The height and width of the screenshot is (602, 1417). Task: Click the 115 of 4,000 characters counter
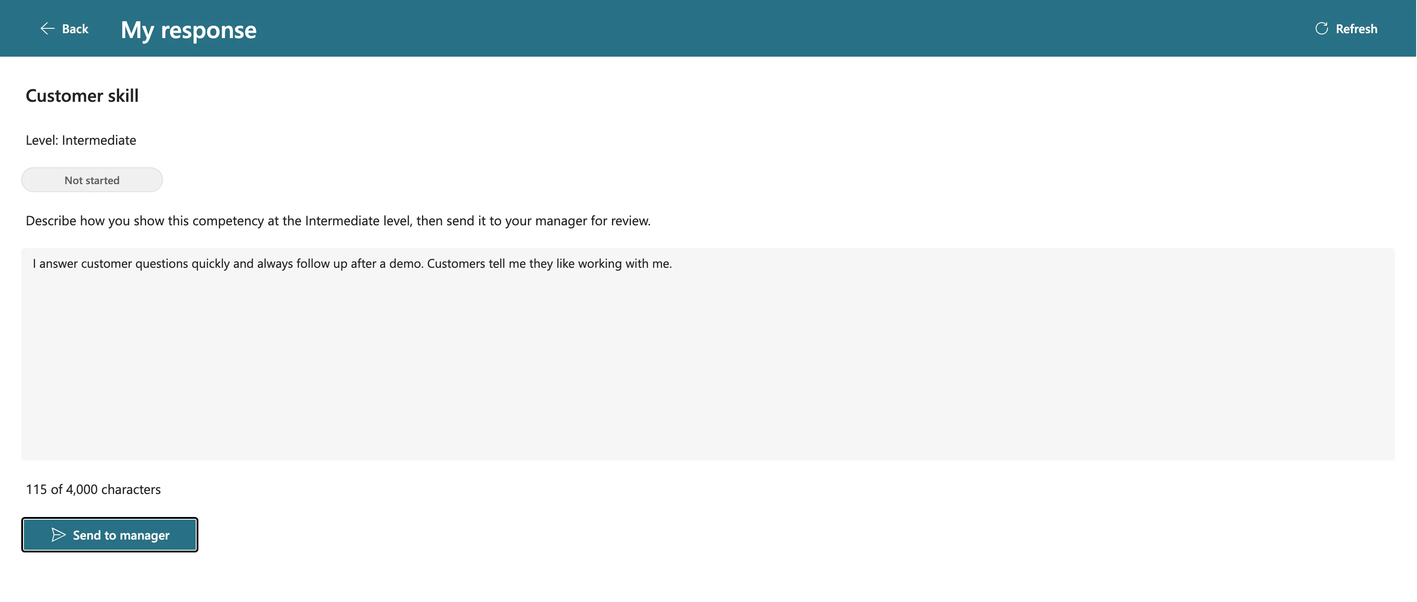93,489
